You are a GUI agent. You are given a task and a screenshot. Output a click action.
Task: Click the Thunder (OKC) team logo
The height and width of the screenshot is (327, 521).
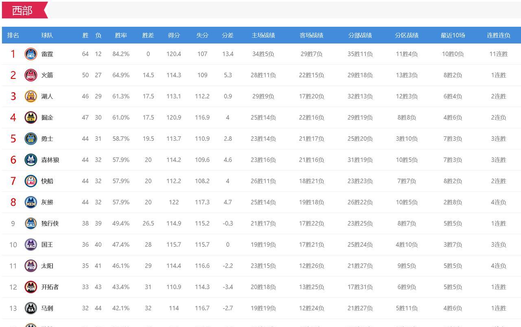click(x=31, y=54)
